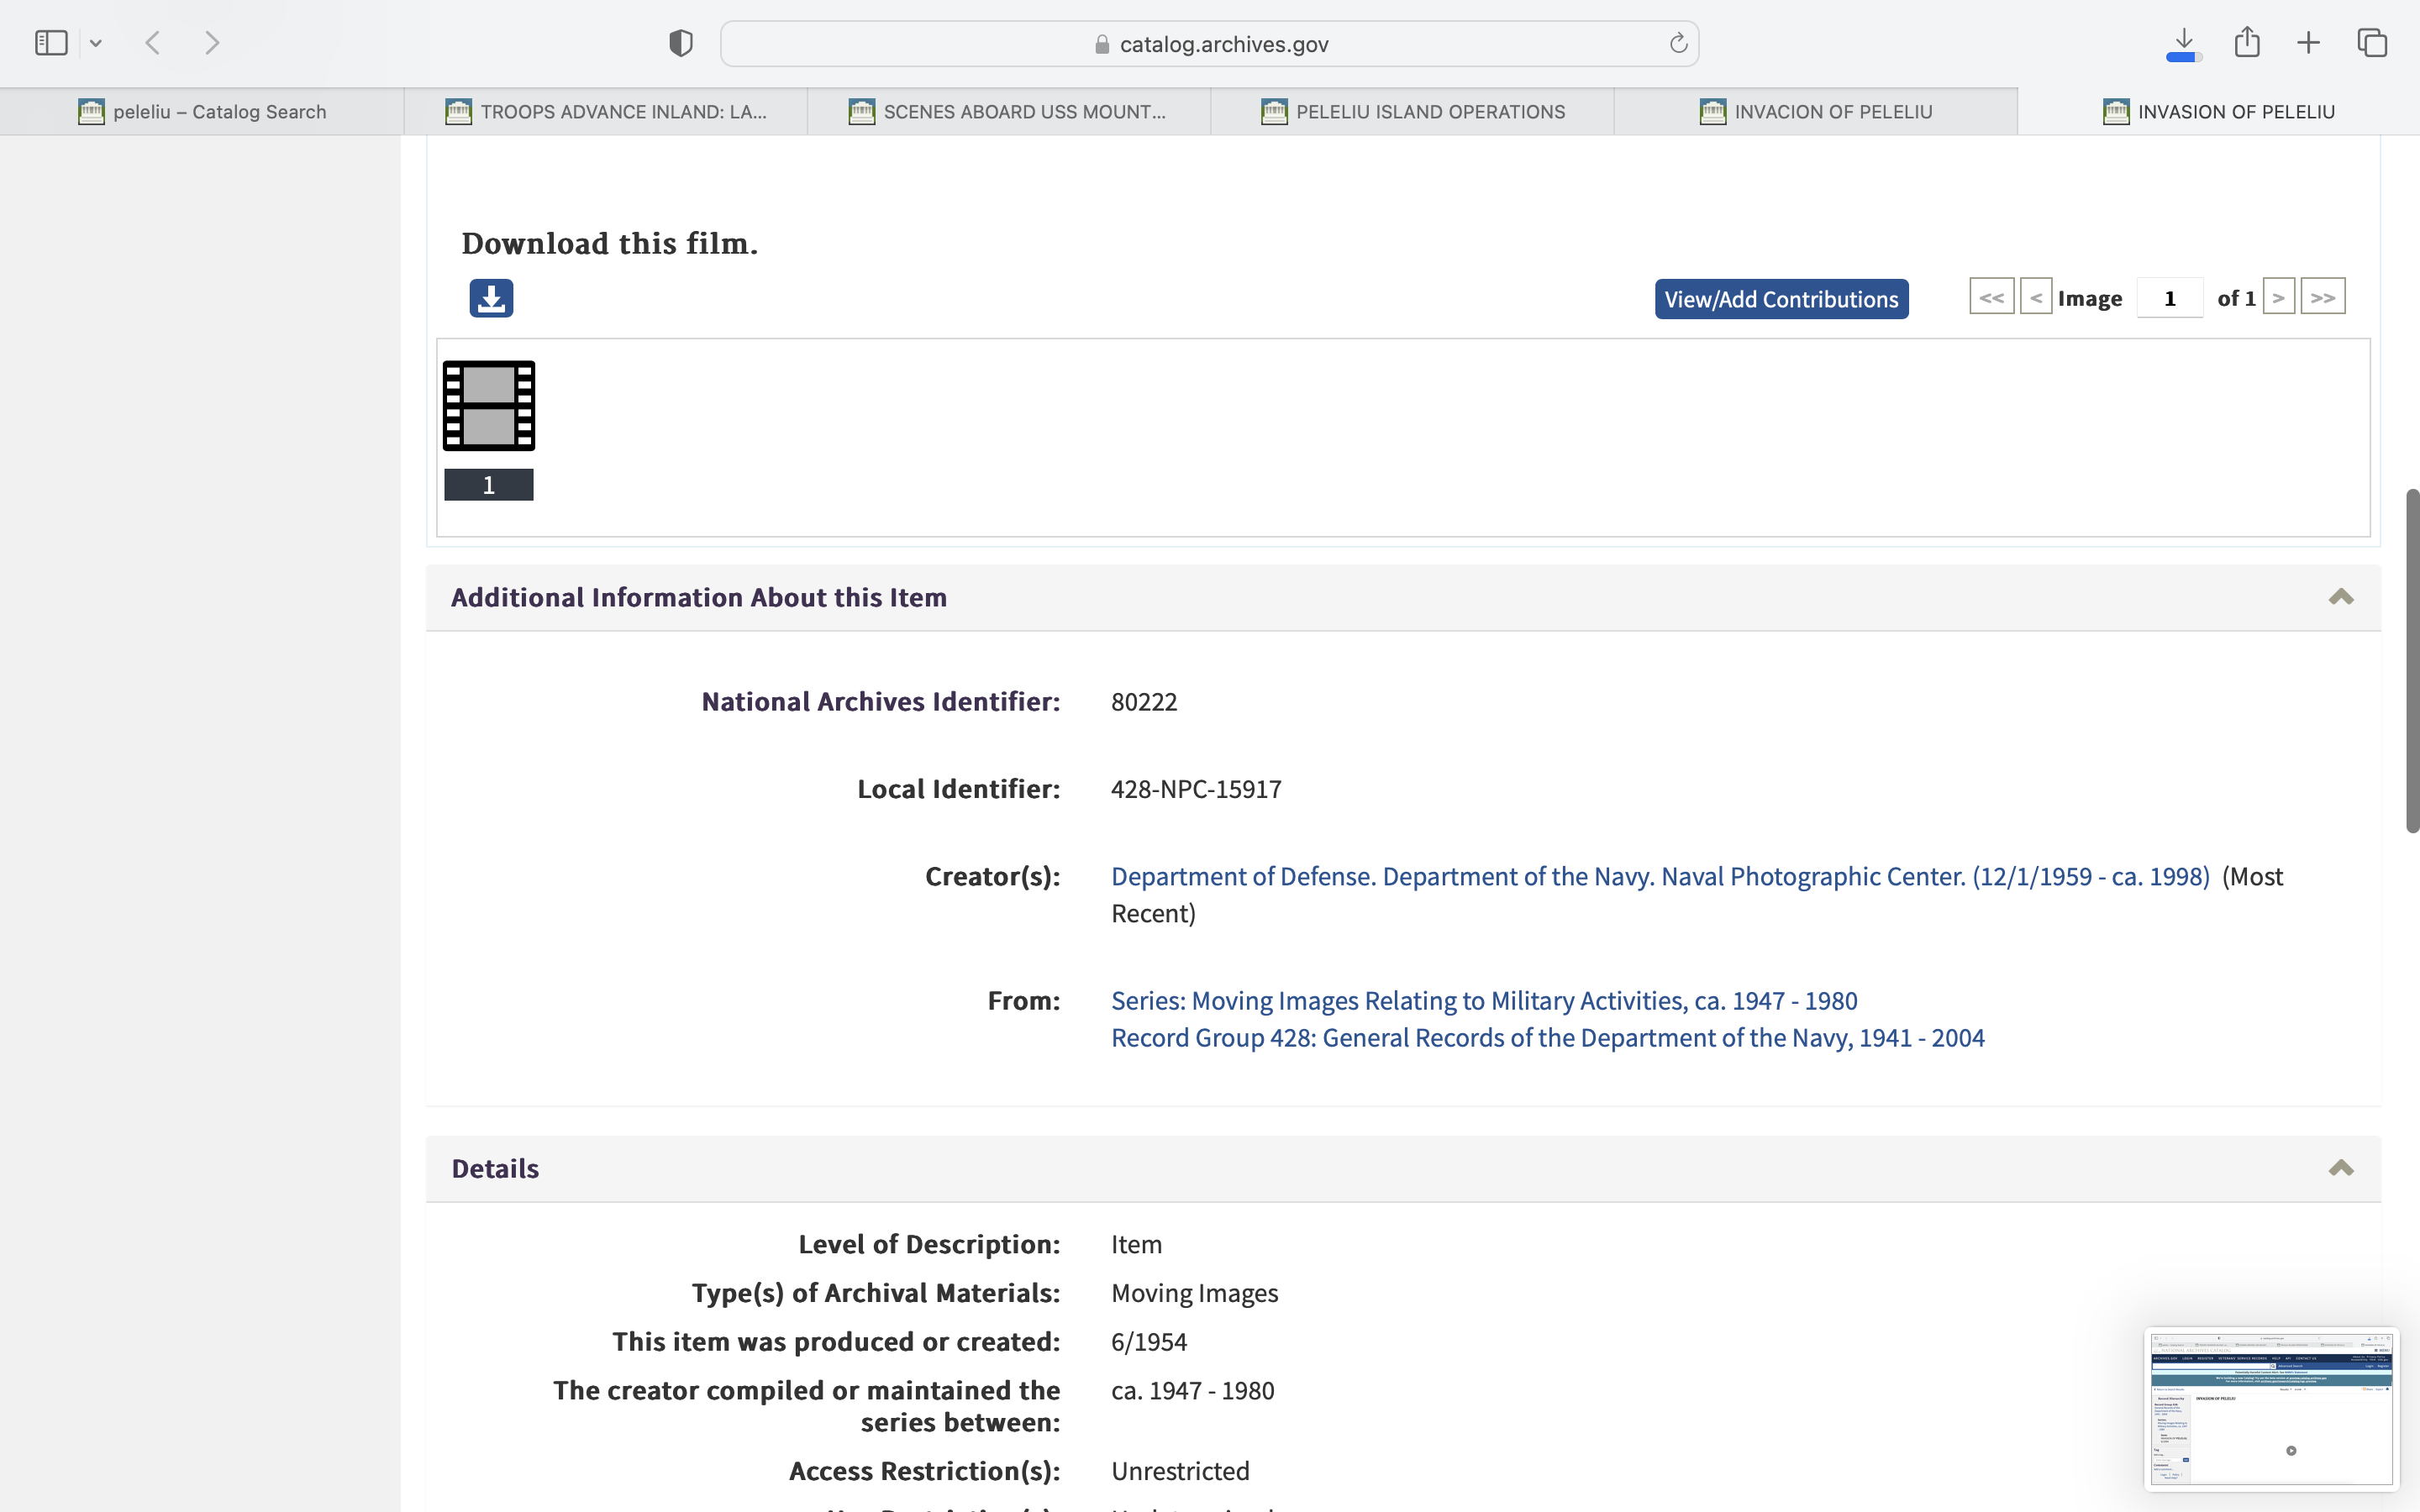The width and height of the screenshot is (2420, 1512).
Task: Open sidebar options dropdown chevron
Action: (96, 43)
